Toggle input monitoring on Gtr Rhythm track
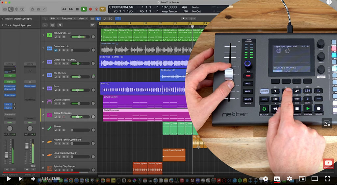Image resolution: width=337 pixels, height=185 pixels. click(67, 77)
